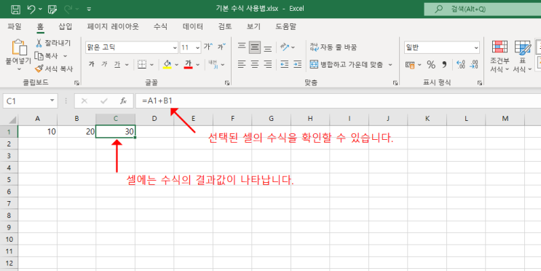Screen dimensions: 541x271
Task: Apply red font color 가
Action: point(188,64)
